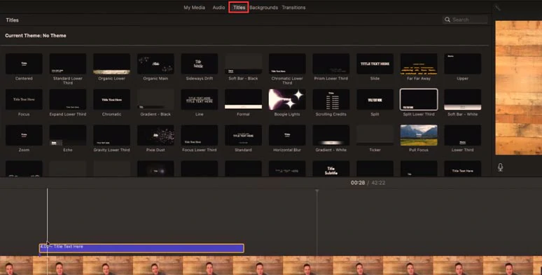This screenshot has width=542, height=275.
Task: Select the Echo title thumbnail
Action: pyautogui.click(x=68, y=135)
